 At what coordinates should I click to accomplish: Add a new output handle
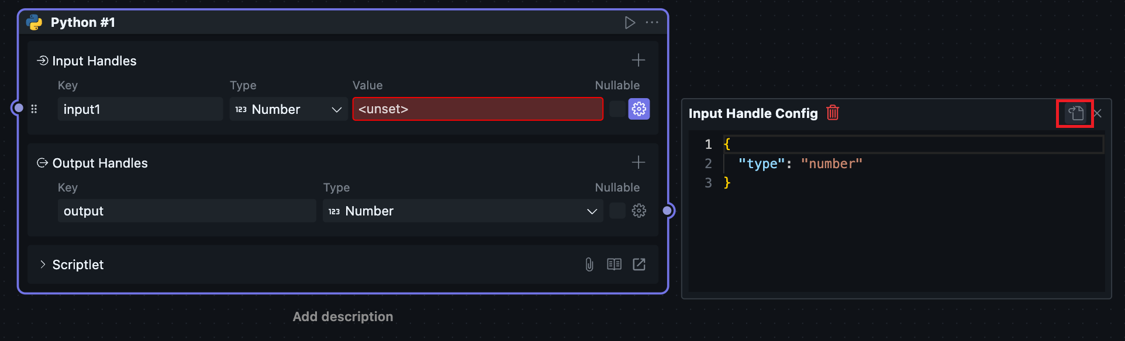coord(639,162)
